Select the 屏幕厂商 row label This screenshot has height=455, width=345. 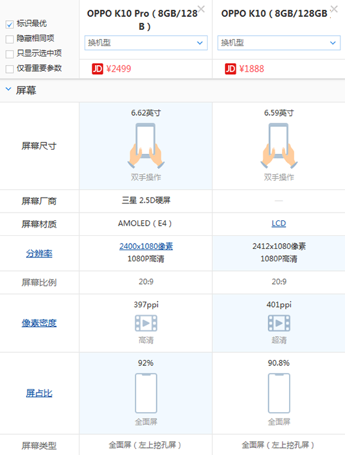39,201
